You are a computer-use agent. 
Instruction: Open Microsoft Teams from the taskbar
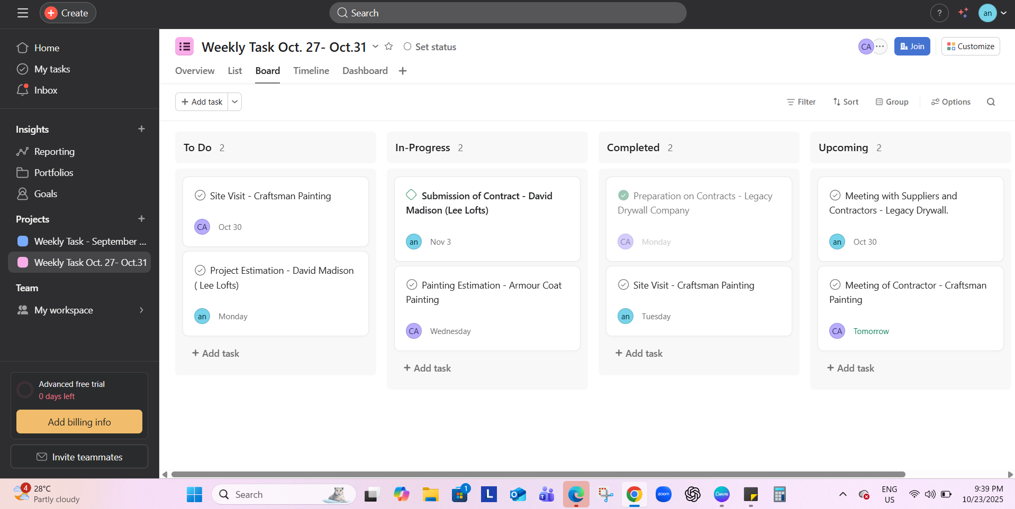tap(547, 495)
